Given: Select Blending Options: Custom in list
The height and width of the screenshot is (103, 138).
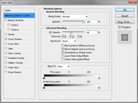Looking at the screenshot, I should click(19, 16).
